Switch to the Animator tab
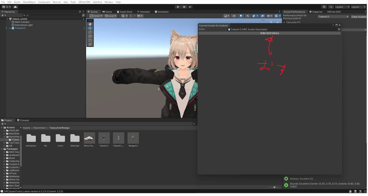368x196 pixels. click(144, 12)
